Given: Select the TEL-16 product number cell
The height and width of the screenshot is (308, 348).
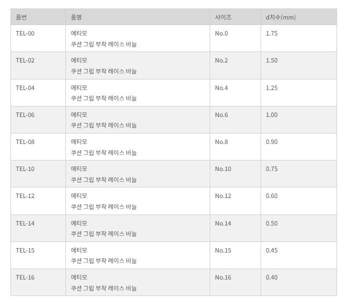Looking at the screenshot, I should pos(38,282).
